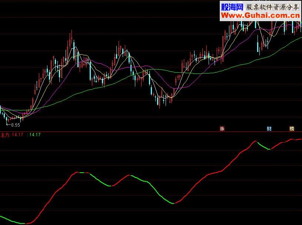Click the blue 财 marker icon
The height and width of the screenshot is (225, 302).
(269, 128)
